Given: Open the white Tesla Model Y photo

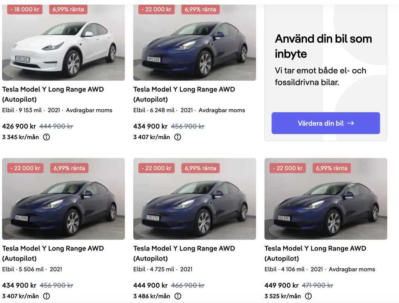Looking at the screenshot, I should [x=64, y=45].
